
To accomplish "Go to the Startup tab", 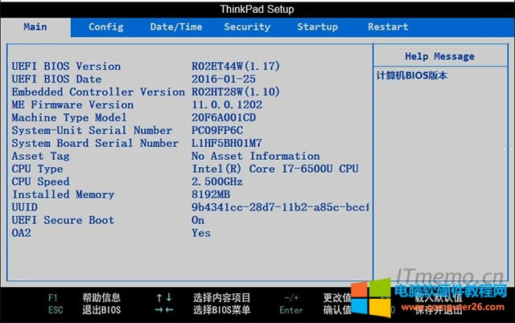I will click(317, 27).
